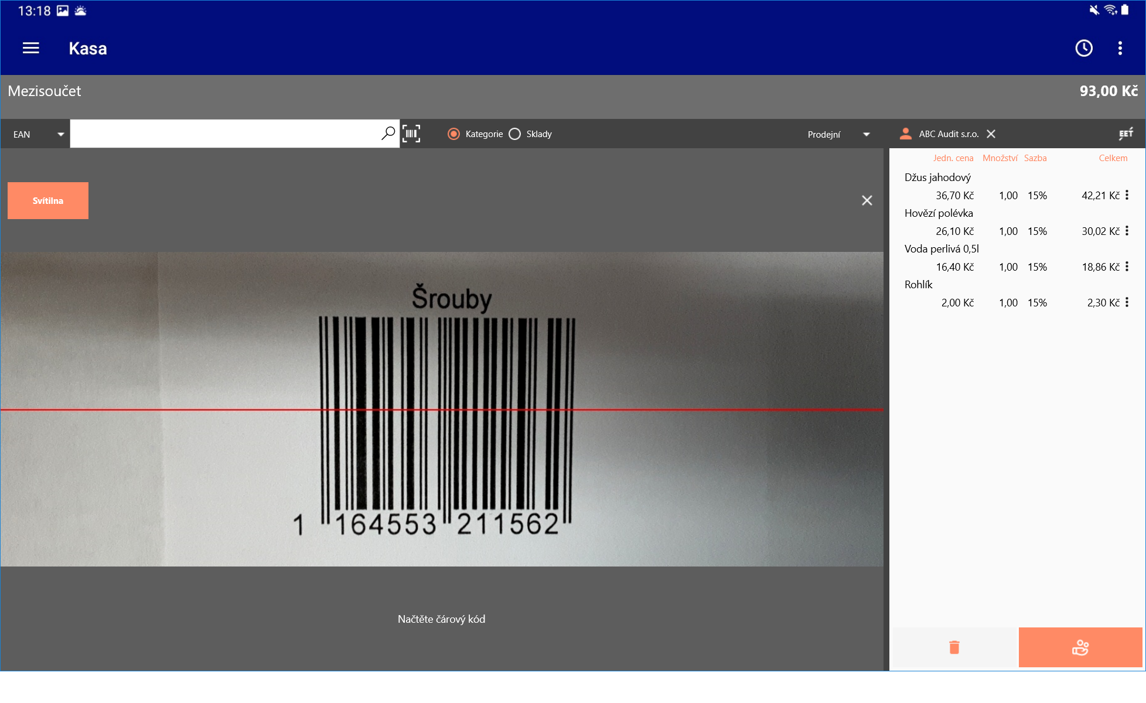
Task: Click the Jedn. cena column header
Action: pos(953,158)
